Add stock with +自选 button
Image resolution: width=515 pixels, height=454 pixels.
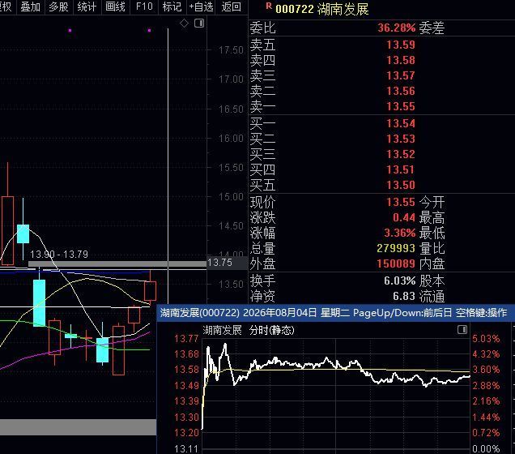[x=201, y=6]
